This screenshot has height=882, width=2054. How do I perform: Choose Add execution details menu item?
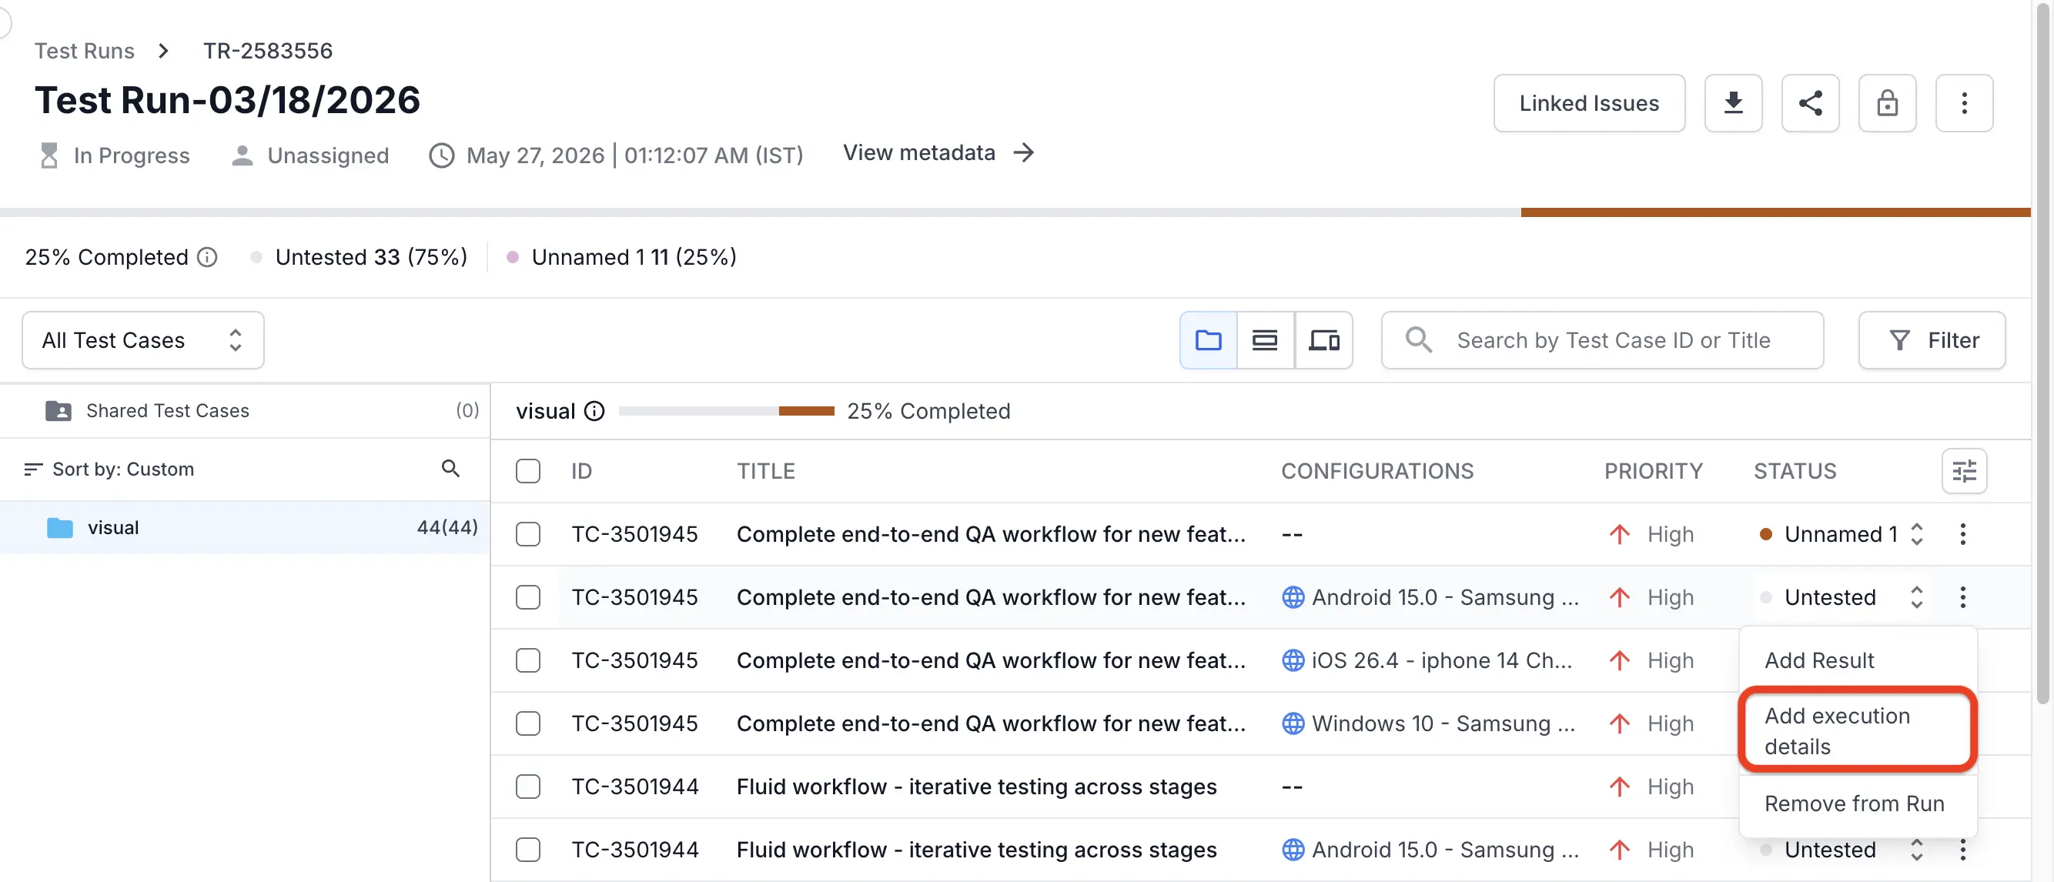pyautogui.click(x=1858, y=730)
